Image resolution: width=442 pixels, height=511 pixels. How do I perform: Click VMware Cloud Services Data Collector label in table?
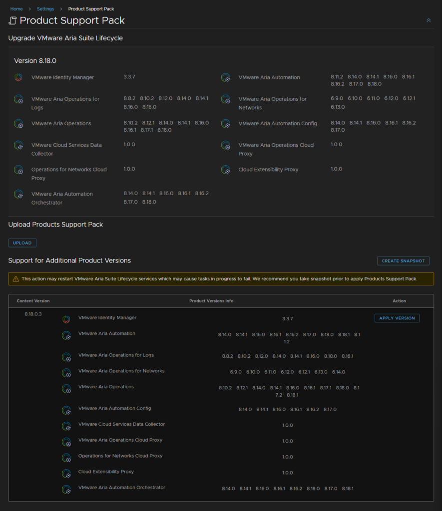point(122,424)
